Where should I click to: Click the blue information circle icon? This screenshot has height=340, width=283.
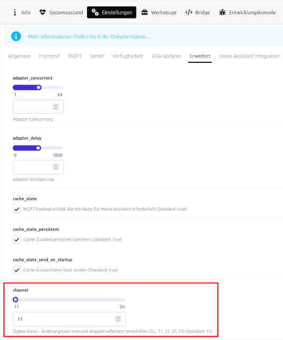coord(16,36)
